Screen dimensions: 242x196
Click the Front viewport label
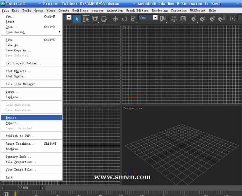click(127, 27)
